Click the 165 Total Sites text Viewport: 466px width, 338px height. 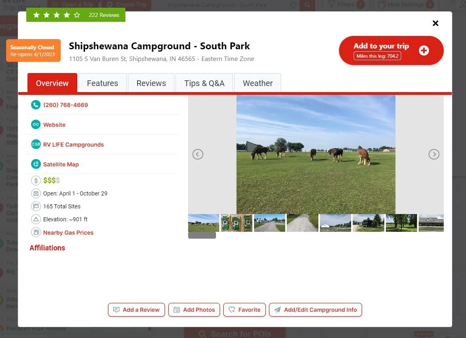pos(62,206)
